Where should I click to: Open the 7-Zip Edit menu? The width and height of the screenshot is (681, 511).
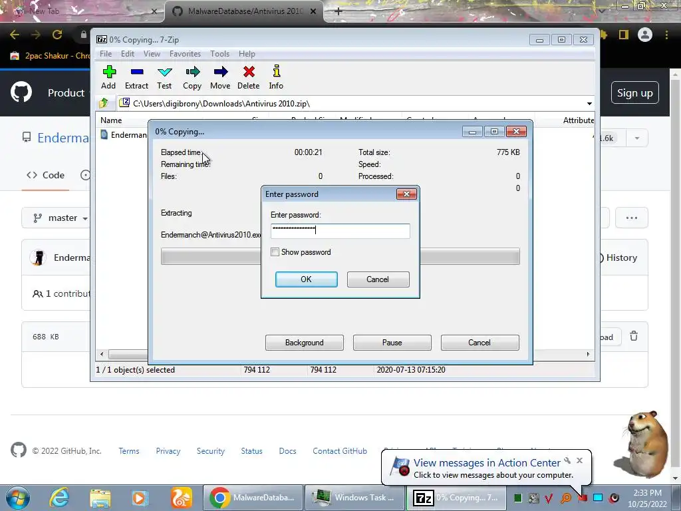click(x=127, y=54)
